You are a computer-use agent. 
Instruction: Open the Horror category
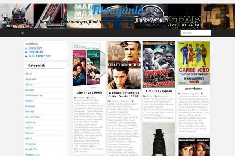tap(29, 128)
